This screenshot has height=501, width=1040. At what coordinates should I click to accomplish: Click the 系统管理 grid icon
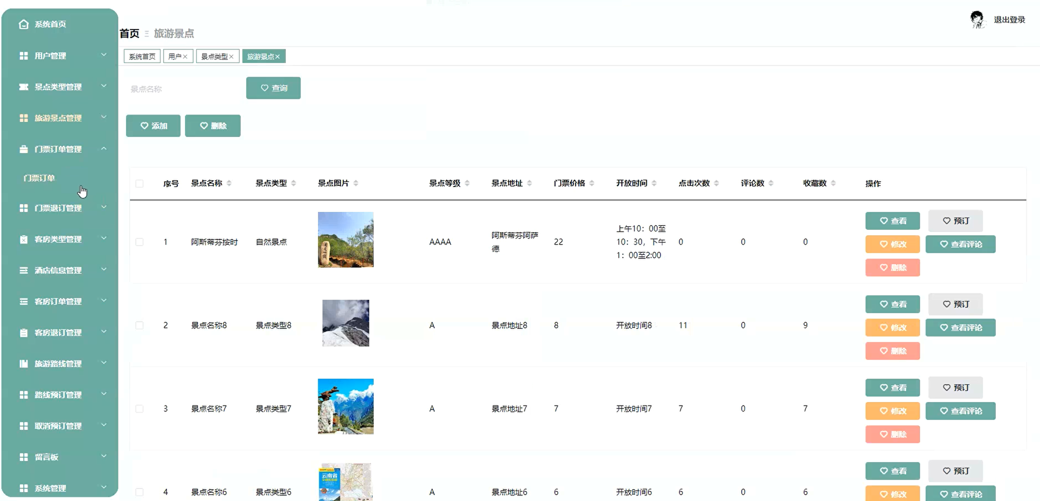[24, 488]
